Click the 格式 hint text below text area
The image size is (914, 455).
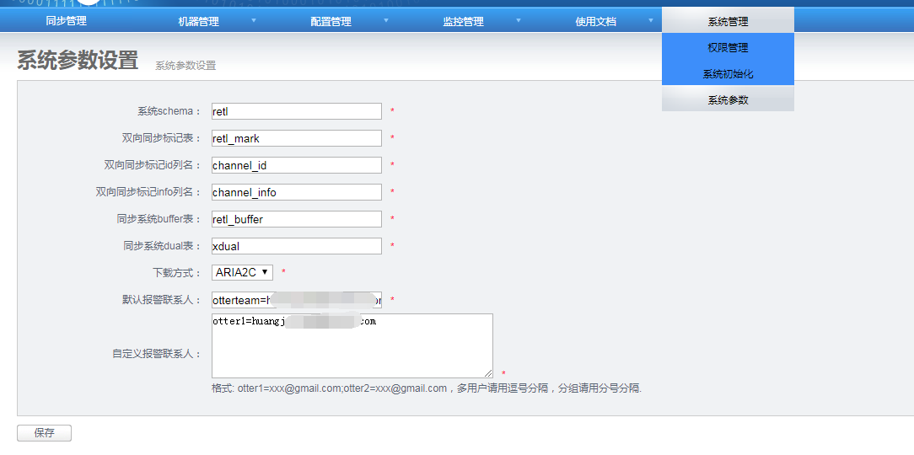(427, 388)
